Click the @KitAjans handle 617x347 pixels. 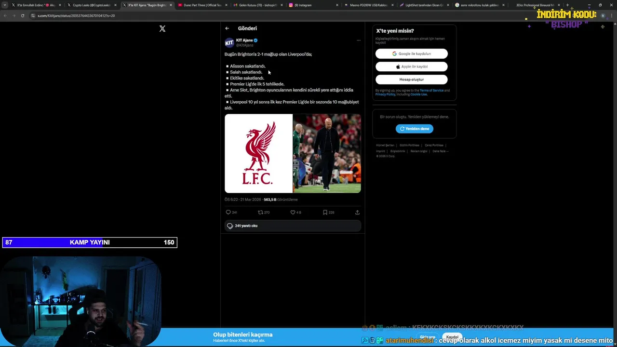coord(244,45)
